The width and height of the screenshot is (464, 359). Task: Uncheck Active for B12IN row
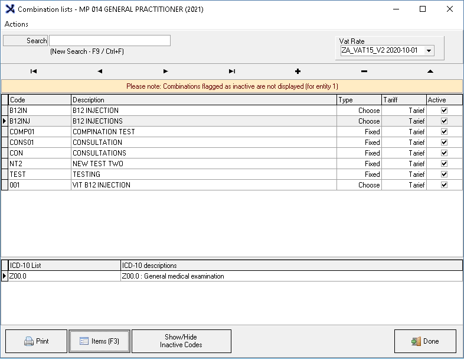[444, 111]
